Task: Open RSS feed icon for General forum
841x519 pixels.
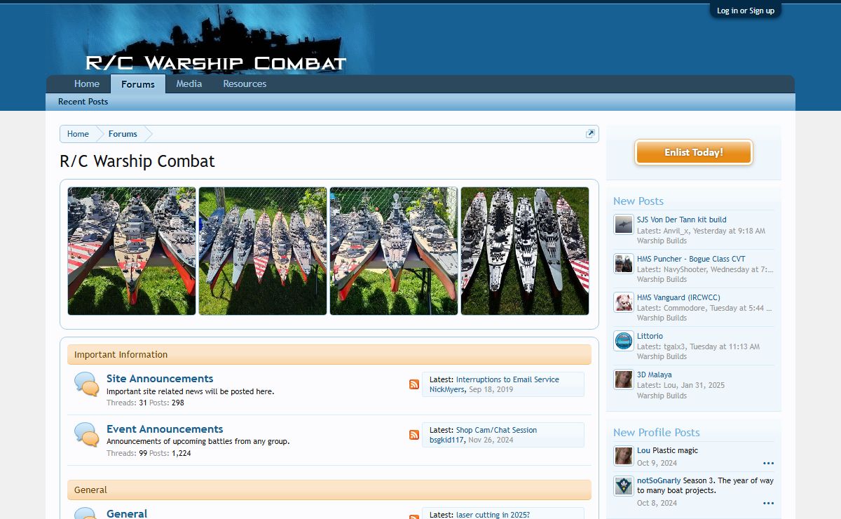Action: (414, 517)
